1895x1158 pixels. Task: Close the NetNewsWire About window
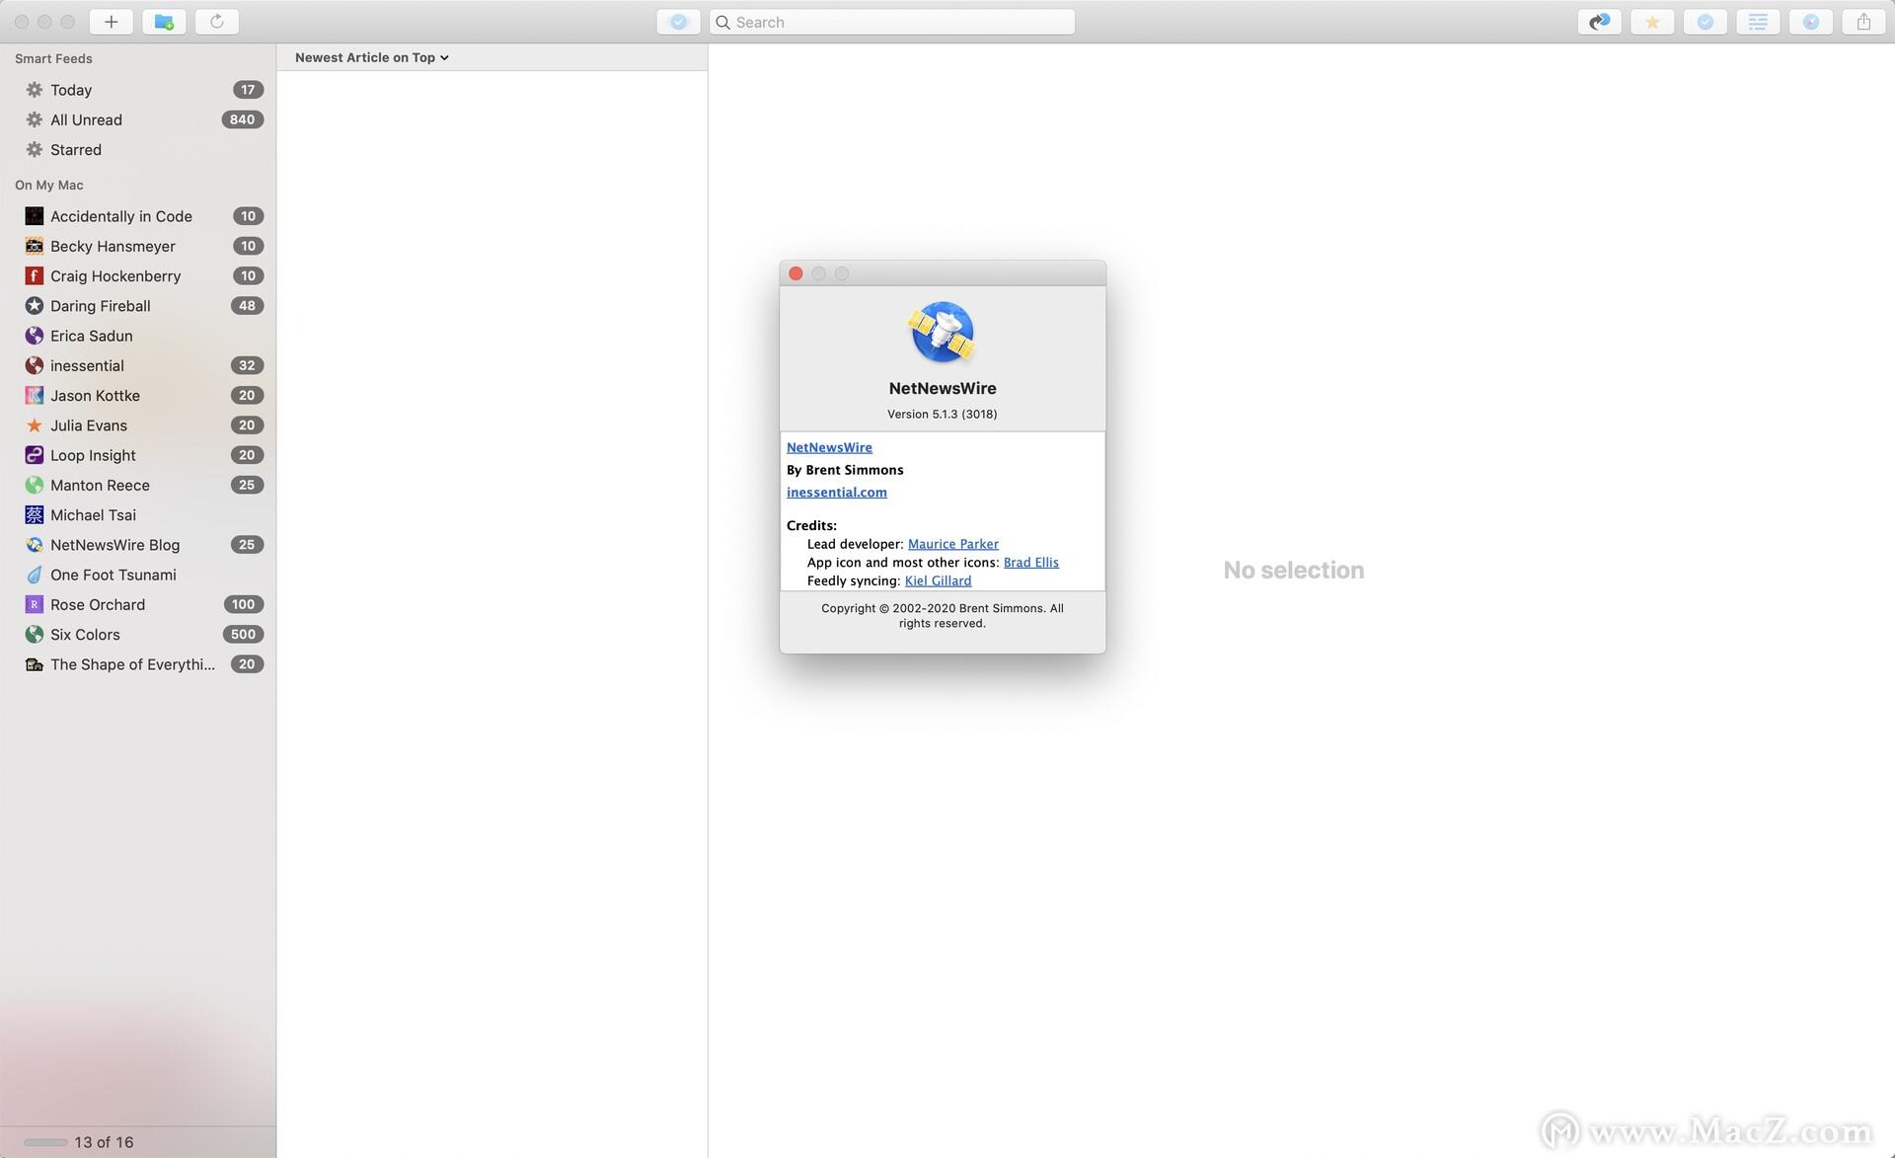point(796,273)
